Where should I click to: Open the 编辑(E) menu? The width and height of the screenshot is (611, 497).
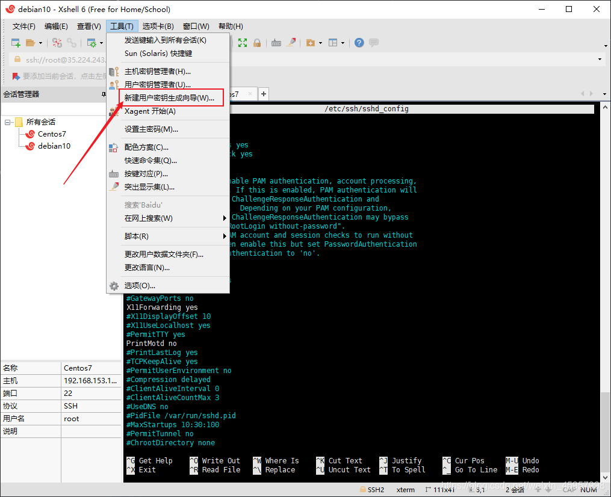tap(56, 26)
